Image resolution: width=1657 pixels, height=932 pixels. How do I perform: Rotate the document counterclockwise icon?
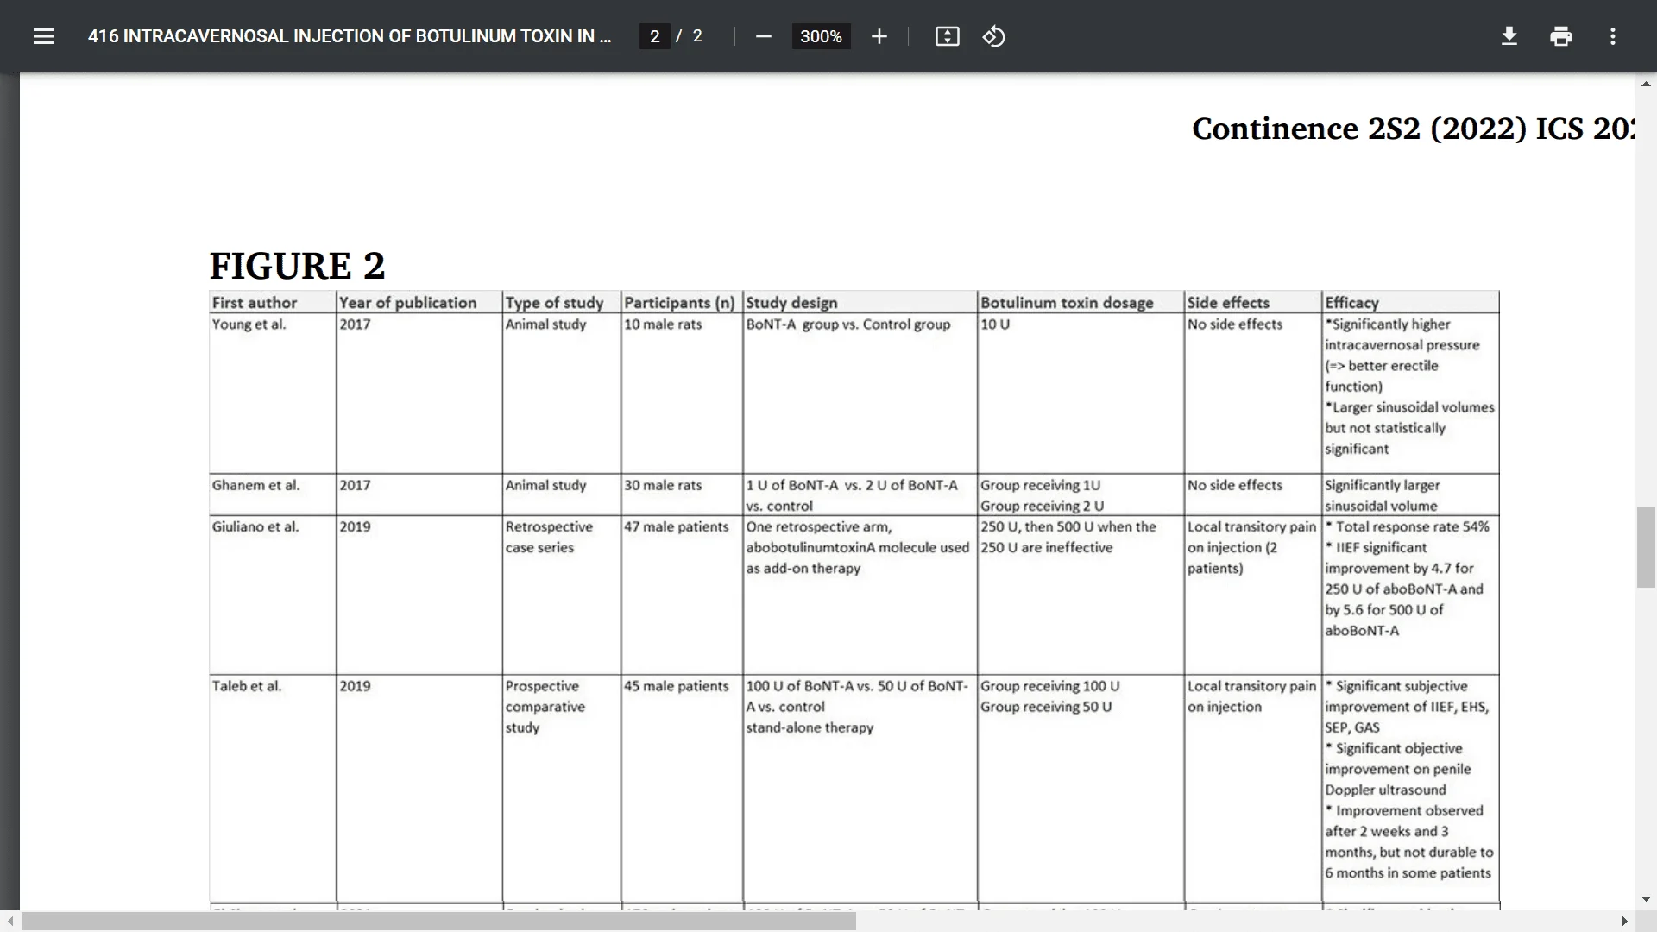coord(994,36)
